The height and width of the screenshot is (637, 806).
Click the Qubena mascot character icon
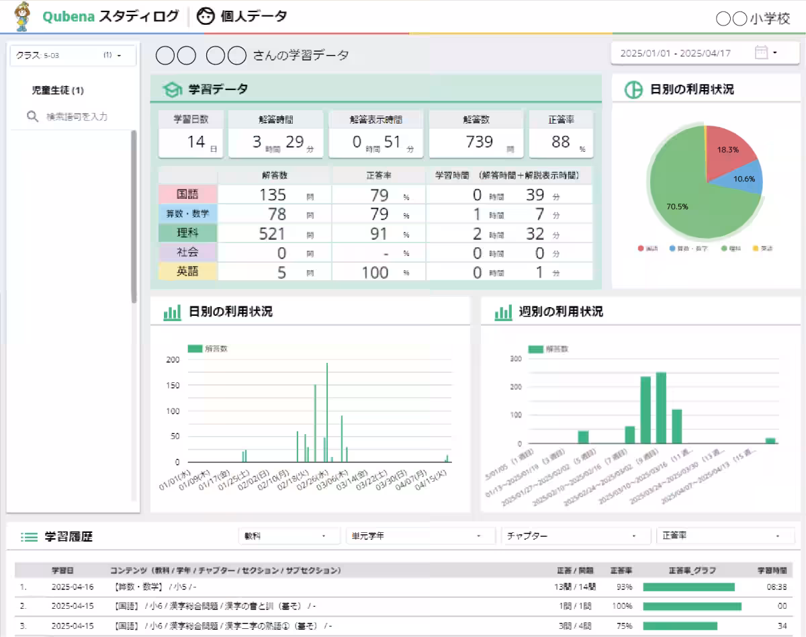pos(21,17)
